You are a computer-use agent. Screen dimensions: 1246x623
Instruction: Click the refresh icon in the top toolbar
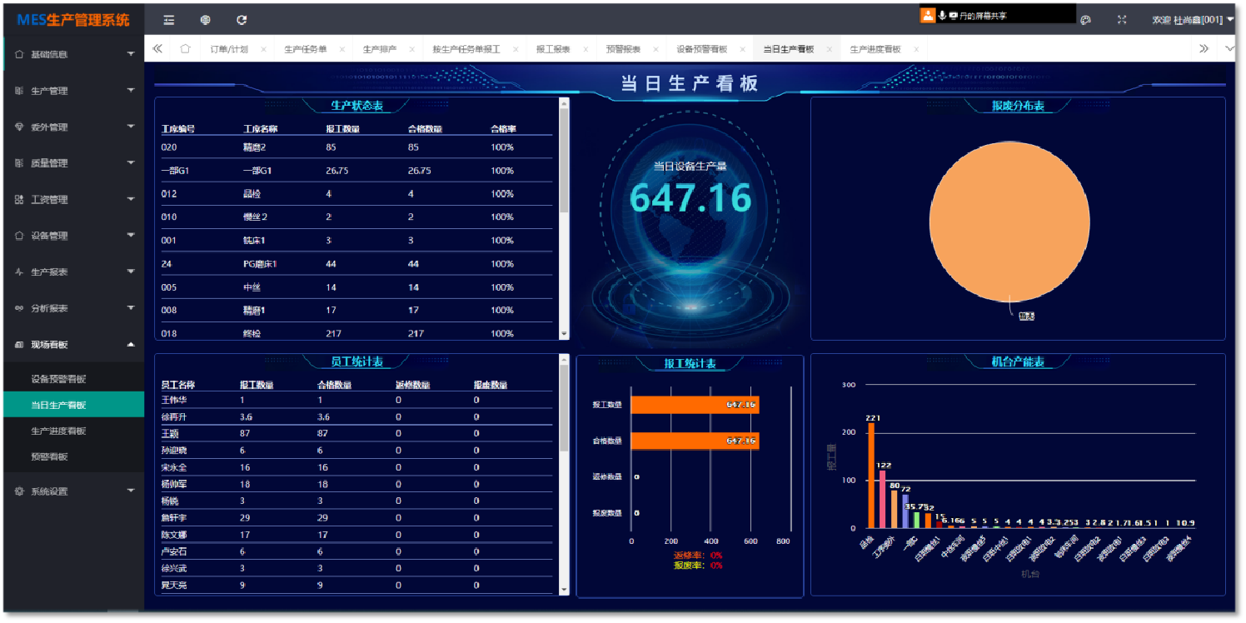point(242,18)
